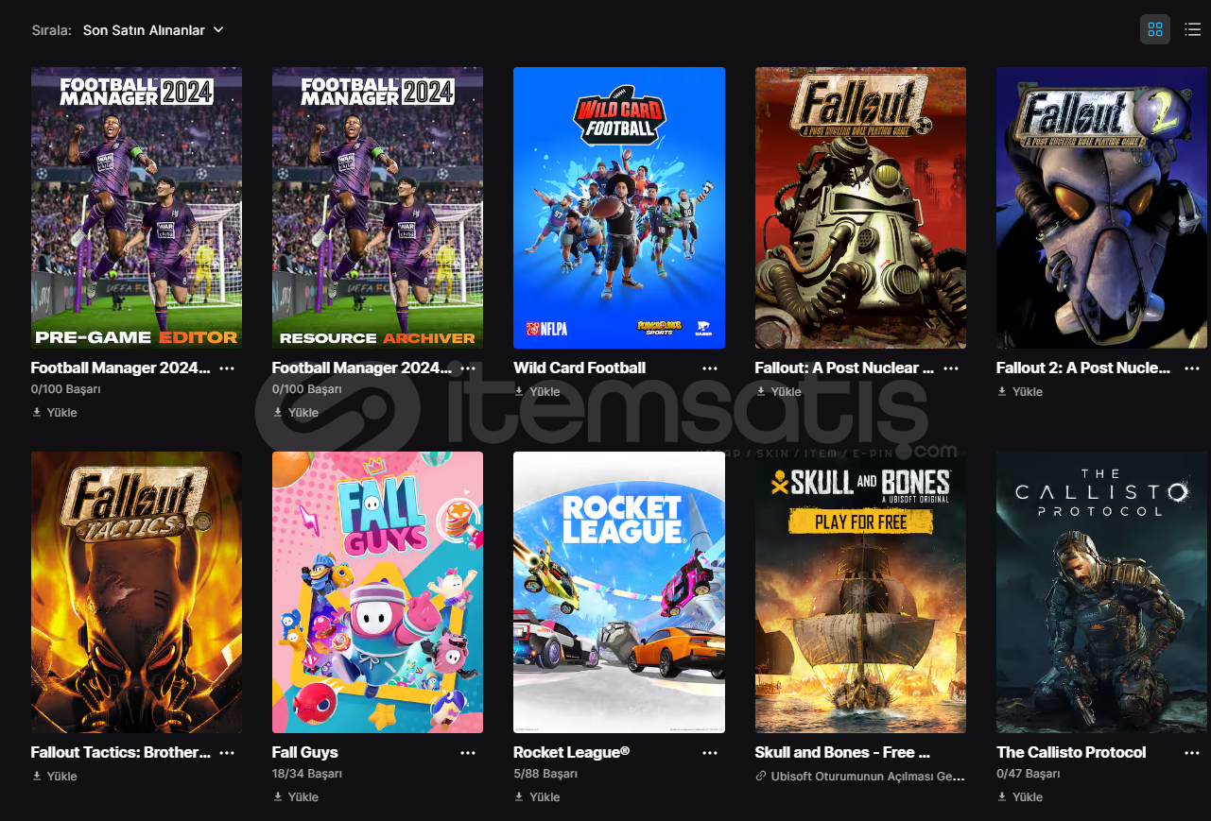The height and width of the screenshot is (821, 1211).
Task: Open three-dot menu for Fallout 2
Action: [1192, 368]
